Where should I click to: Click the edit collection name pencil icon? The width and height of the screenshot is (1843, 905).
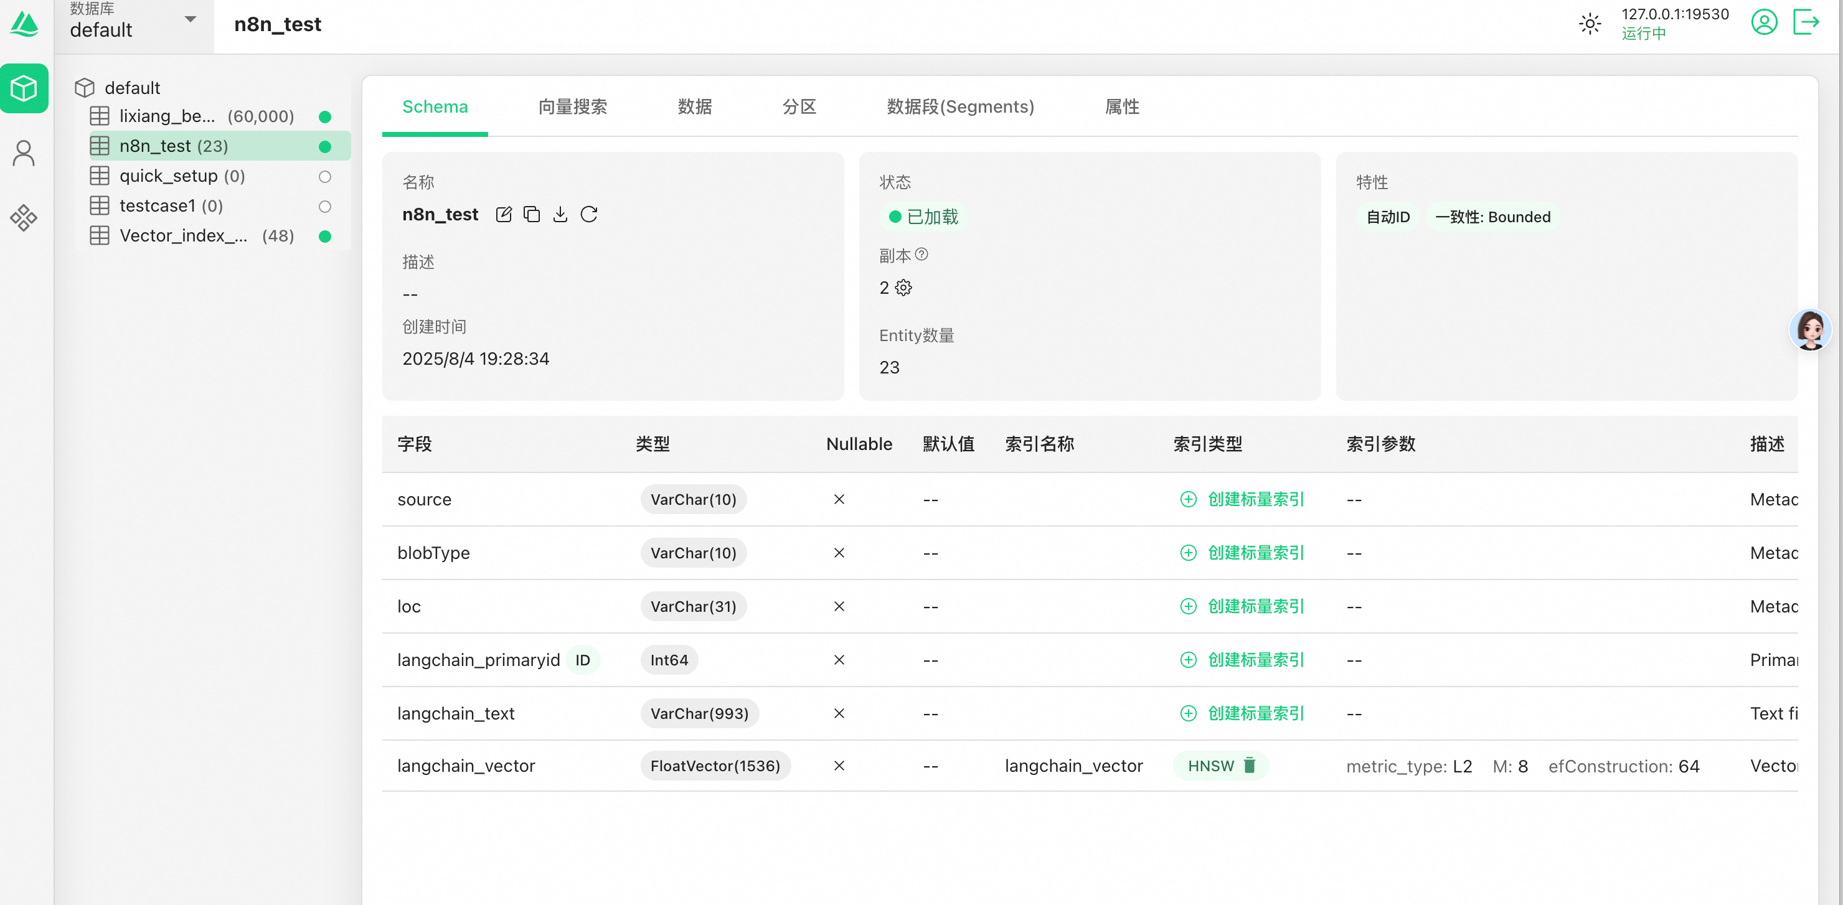pos(504,215)
